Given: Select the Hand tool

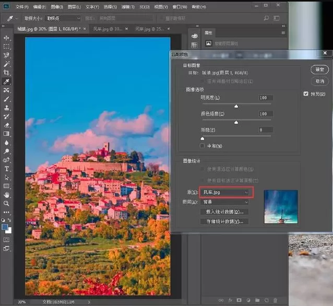Looking at the screenshot, I should coord(7,195).
